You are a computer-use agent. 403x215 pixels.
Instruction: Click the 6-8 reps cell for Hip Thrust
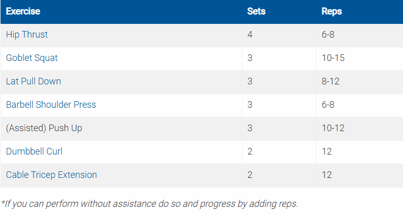[328, 35]
